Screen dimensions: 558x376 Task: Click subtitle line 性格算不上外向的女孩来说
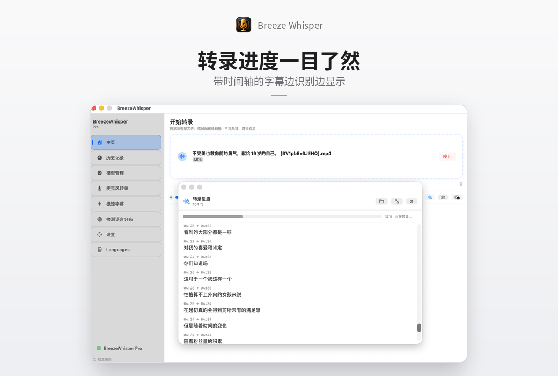click(212, 295)
